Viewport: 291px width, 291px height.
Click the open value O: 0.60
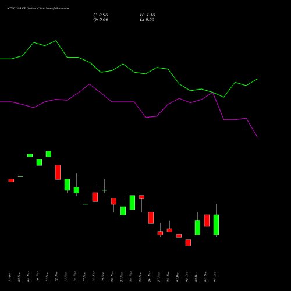101,20
